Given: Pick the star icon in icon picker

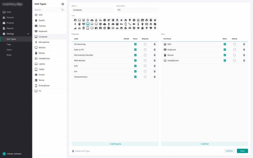Looking at the screenshot, I should 121,20.
